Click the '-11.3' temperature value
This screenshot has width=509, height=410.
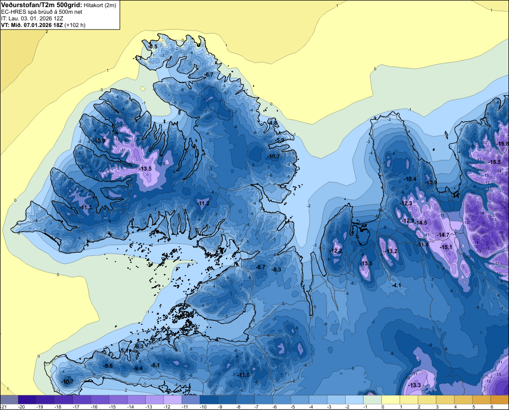(x=86, y=208)
